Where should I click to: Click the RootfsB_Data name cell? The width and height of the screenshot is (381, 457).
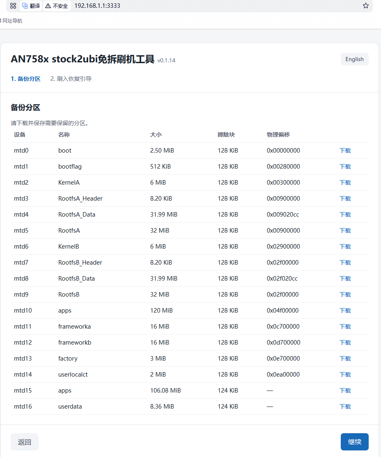pyautogui.click(x=76, y=279)
